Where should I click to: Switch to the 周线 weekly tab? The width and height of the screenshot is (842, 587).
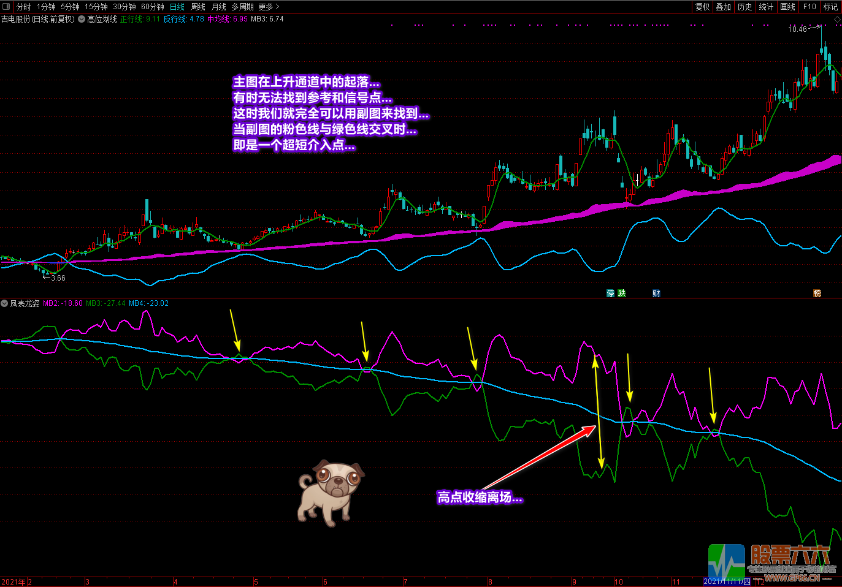198,7
